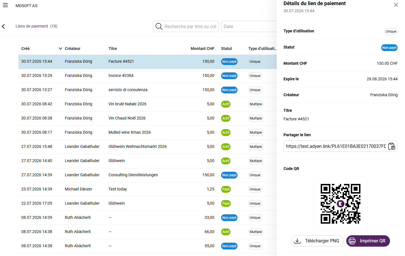Image resolution: width=405 pixels, height=256 pixels.
Task: Click the amount 33,00
Action: coord(209,217)
